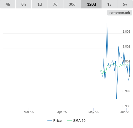Choose the 1d range tab
Viewport: 133px width, 128px height.
40,4
